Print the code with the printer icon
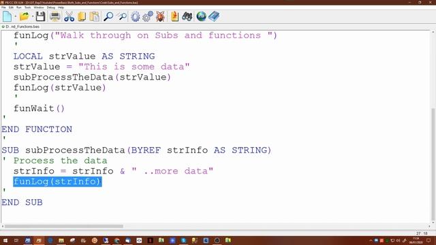This screenshot has height=245, width=436. [x=54, y=16]
